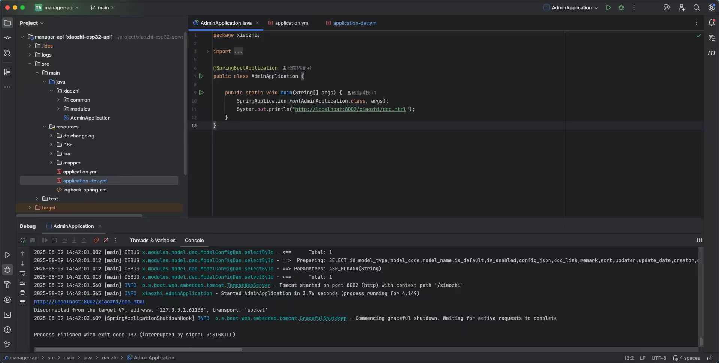The height and width of the screenshot is (363, 719).
Task: Toggle Mute Breakpoints in debug toolbar
Action: point(106,241)
